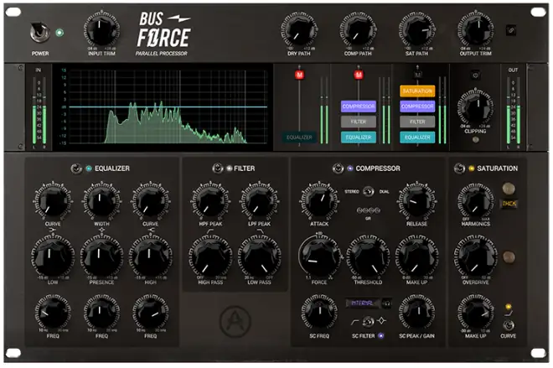The height and width of the screenshot is (368, 553).
Task: Click the compressor ATTACK knob
Action: pos(319,201)
